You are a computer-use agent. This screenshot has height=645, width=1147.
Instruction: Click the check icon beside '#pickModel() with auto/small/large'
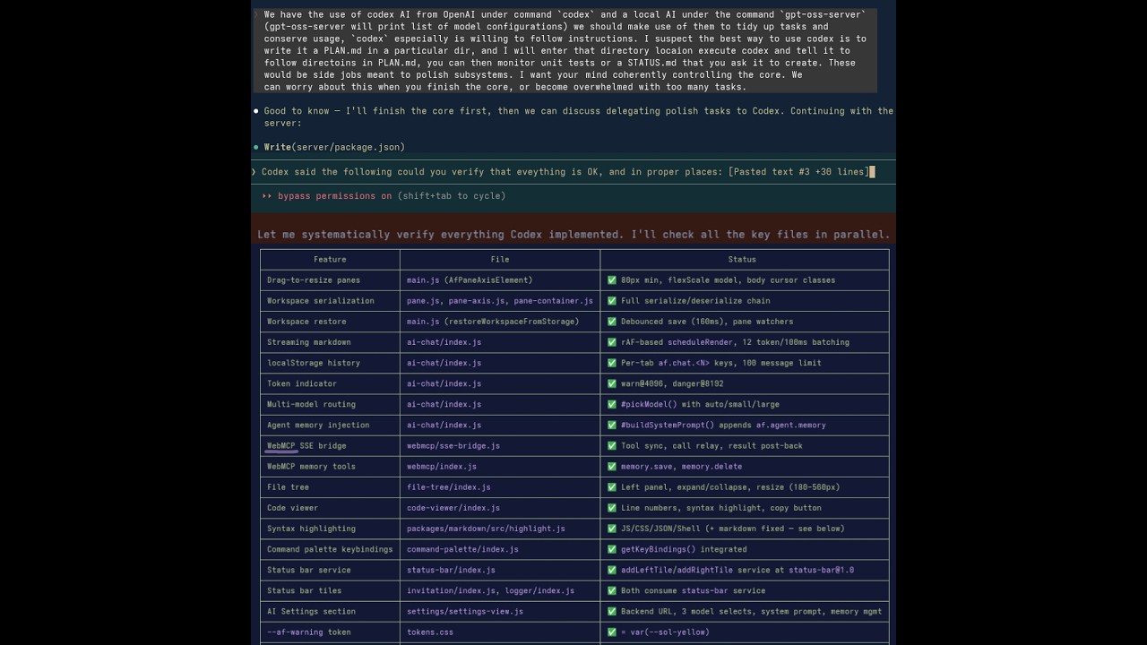(x=612, y=403)
